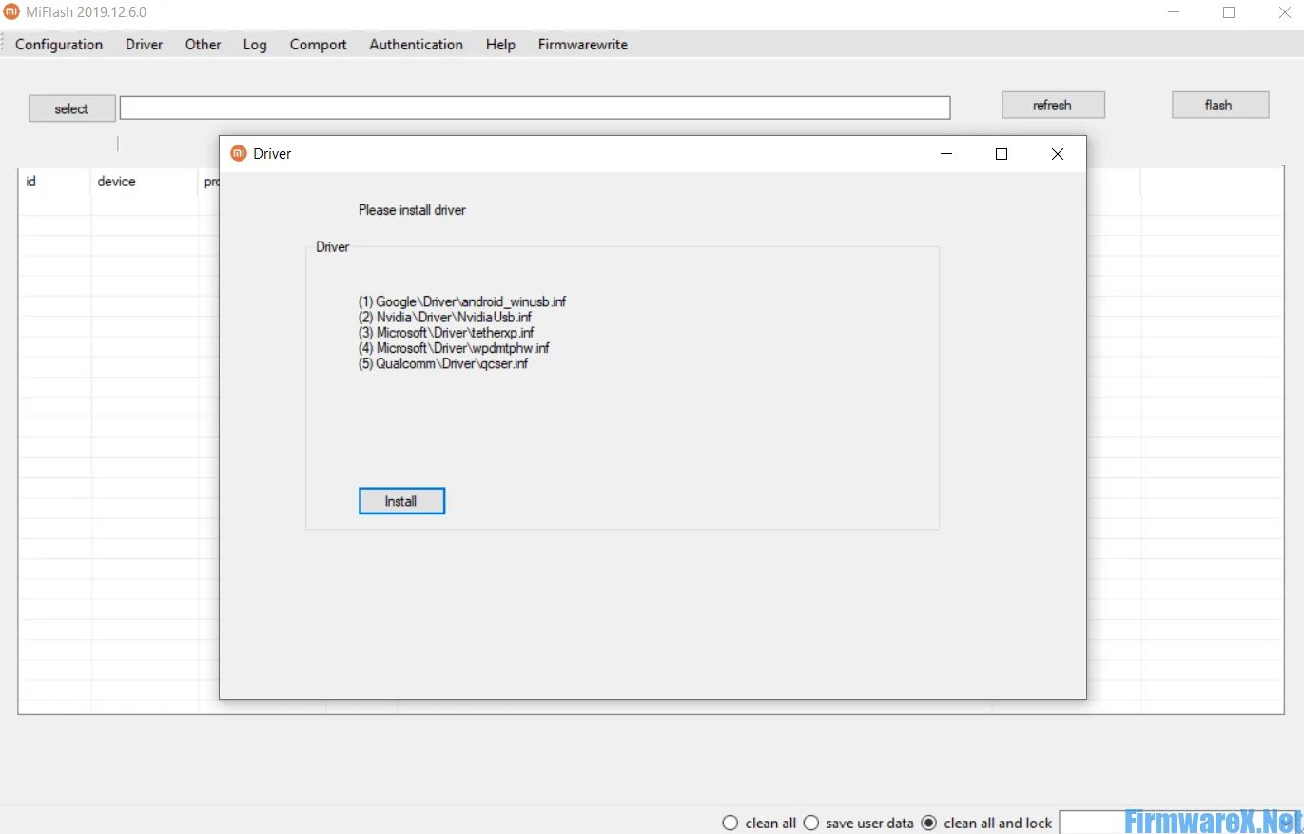
Task: Install the listed drivers
Action: [x=401, y=501]
